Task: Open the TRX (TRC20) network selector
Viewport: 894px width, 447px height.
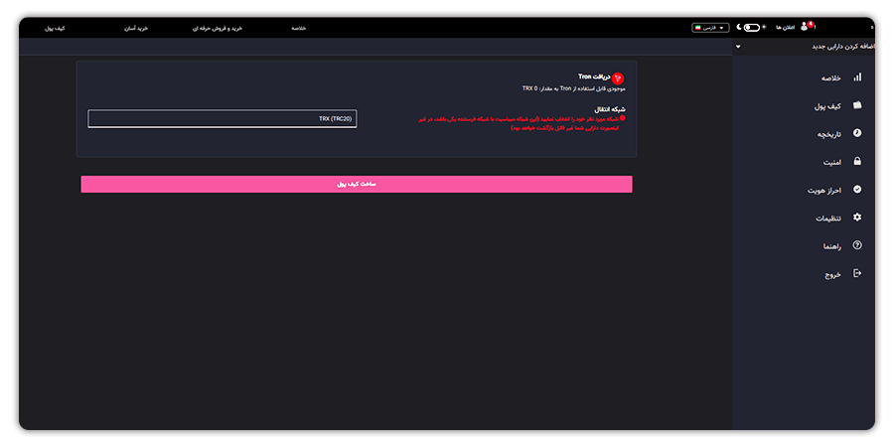Action: pyautogui.click(x=223, y=118)
